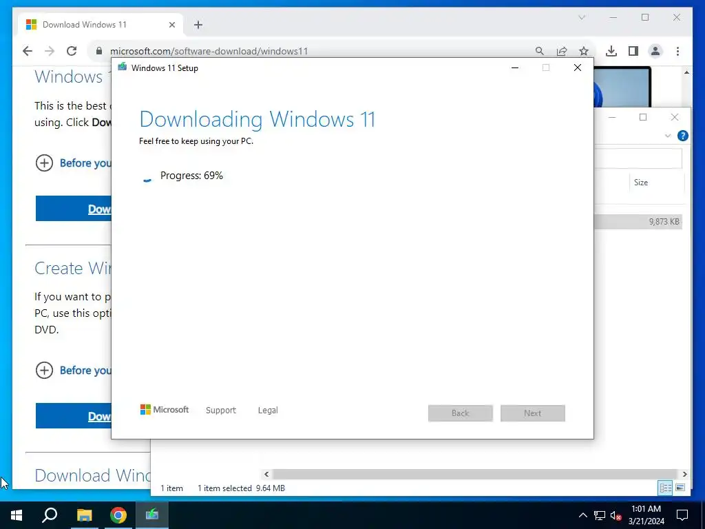This screenshot has width=705, height=529.
Task: Click File Explorer search box
Action: point(638,158)
